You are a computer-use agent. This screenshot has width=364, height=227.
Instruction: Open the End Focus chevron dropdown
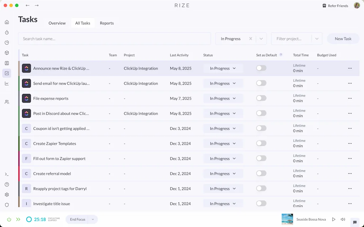click(93, 219)
